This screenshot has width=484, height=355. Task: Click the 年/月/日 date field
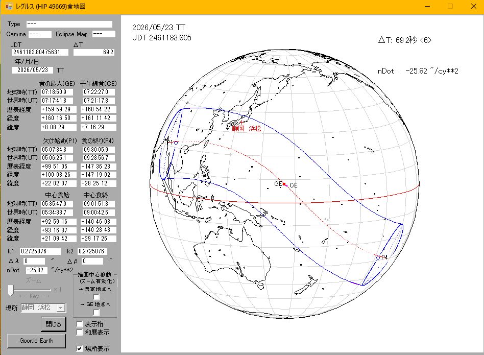coord(33,70)
